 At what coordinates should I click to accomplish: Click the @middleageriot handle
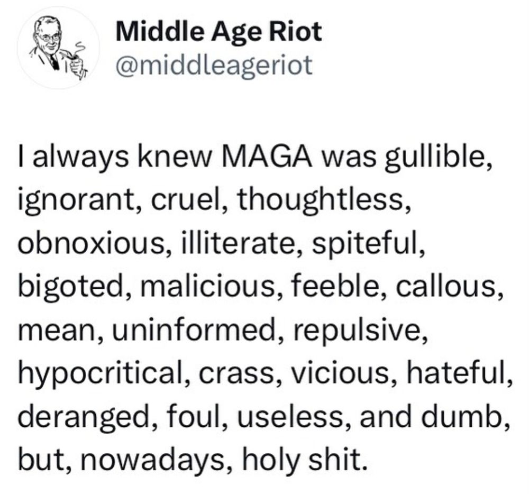click(214, 66)
